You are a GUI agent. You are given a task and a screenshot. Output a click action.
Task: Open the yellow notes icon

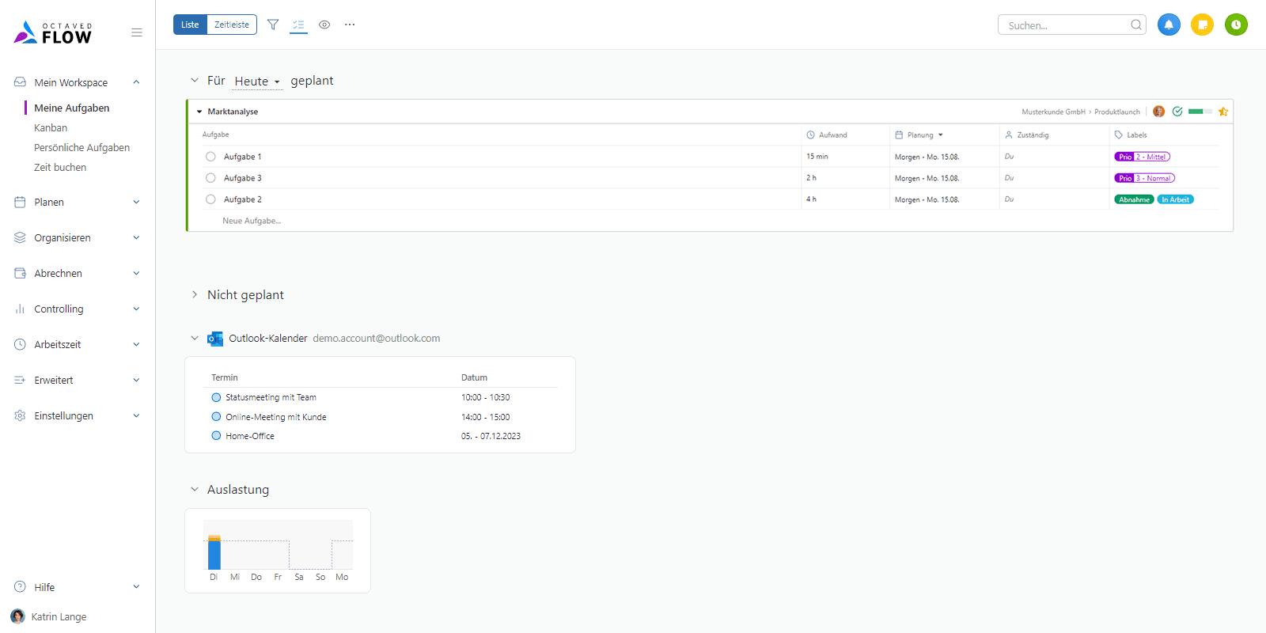click(1202, 25)
